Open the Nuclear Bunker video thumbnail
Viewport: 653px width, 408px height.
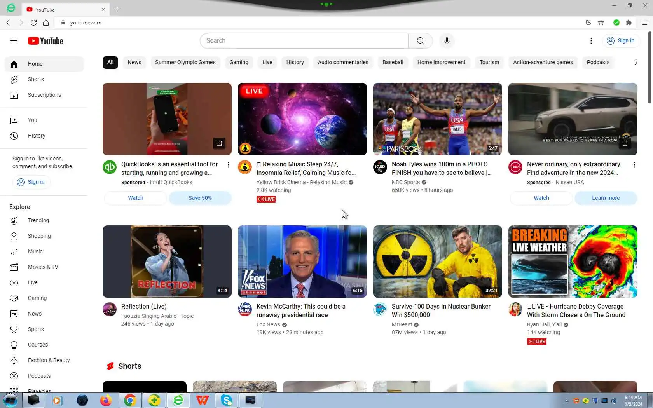438,262
